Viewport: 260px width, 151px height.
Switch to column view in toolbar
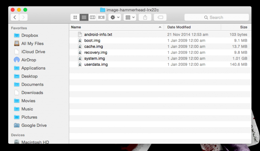tap(93, 17)
